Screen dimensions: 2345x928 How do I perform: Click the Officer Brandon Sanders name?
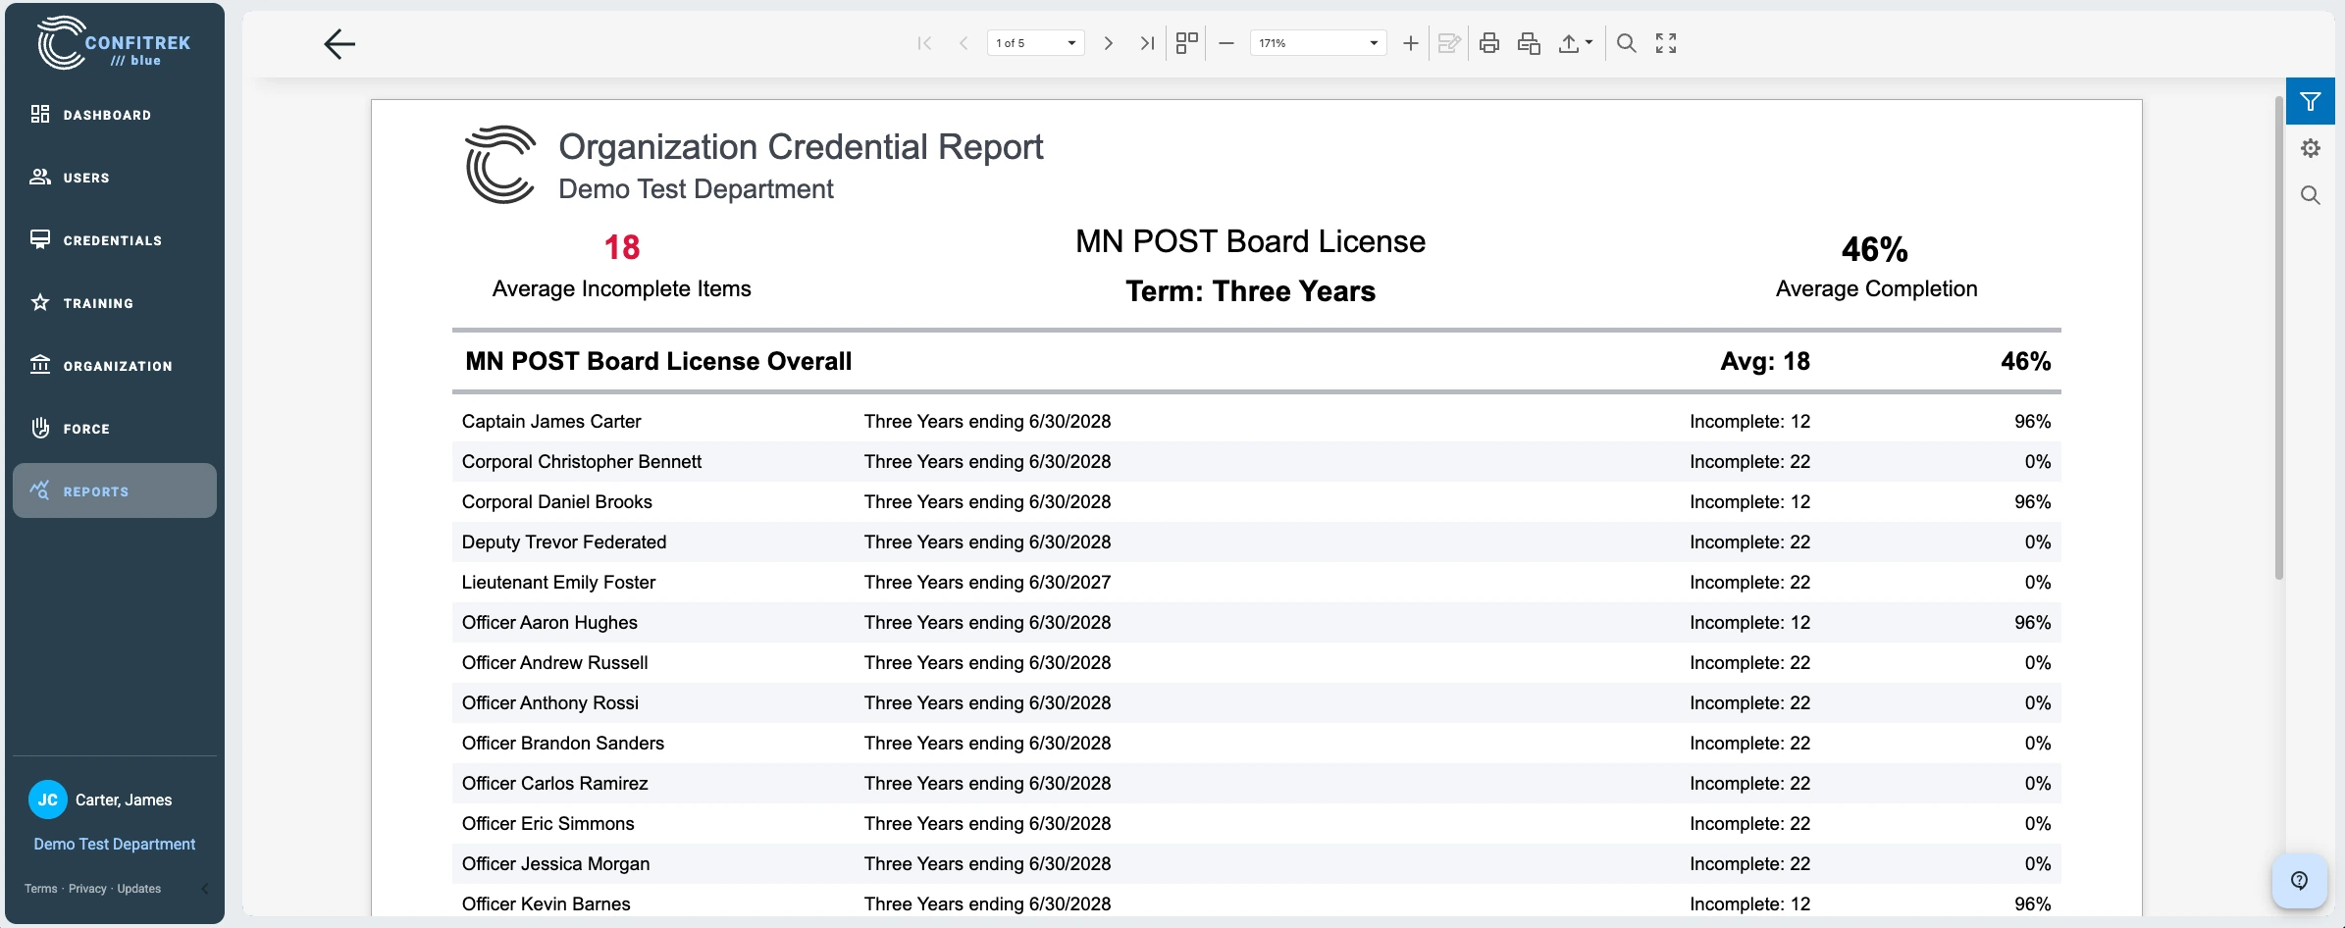click(x=563, y=744)
